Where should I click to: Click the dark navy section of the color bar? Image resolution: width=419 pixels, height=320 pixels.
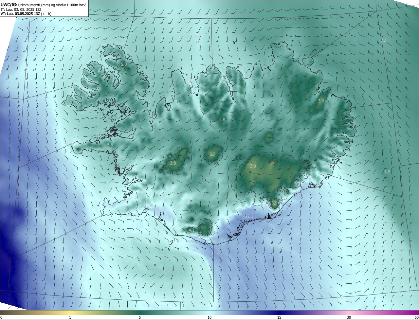(279, 312)
